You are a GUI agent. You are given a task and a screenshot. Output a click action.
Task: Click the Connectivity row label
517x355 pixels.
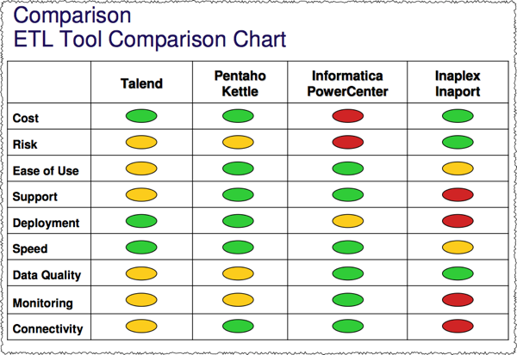48,328
